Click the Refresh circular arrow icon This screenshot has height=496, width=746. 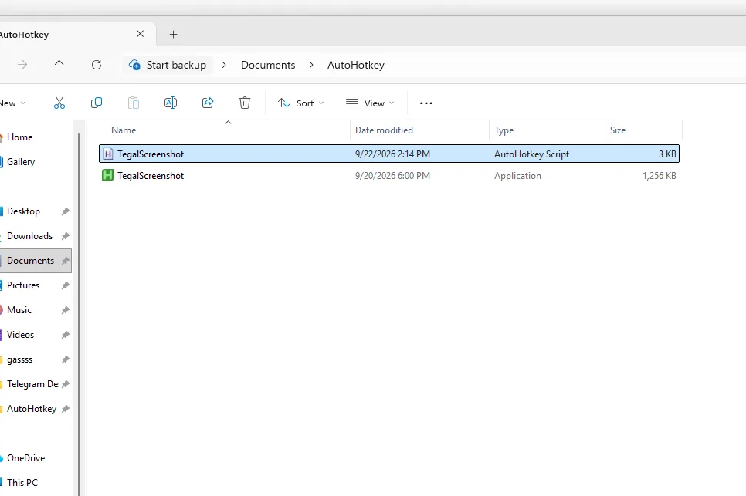pos(97,65)
